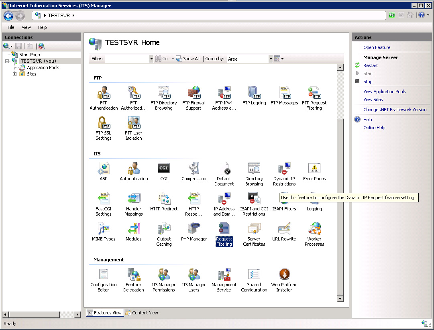Click Stop server action
The height and width of the screenshot is (330, 434).
(368, 81)
